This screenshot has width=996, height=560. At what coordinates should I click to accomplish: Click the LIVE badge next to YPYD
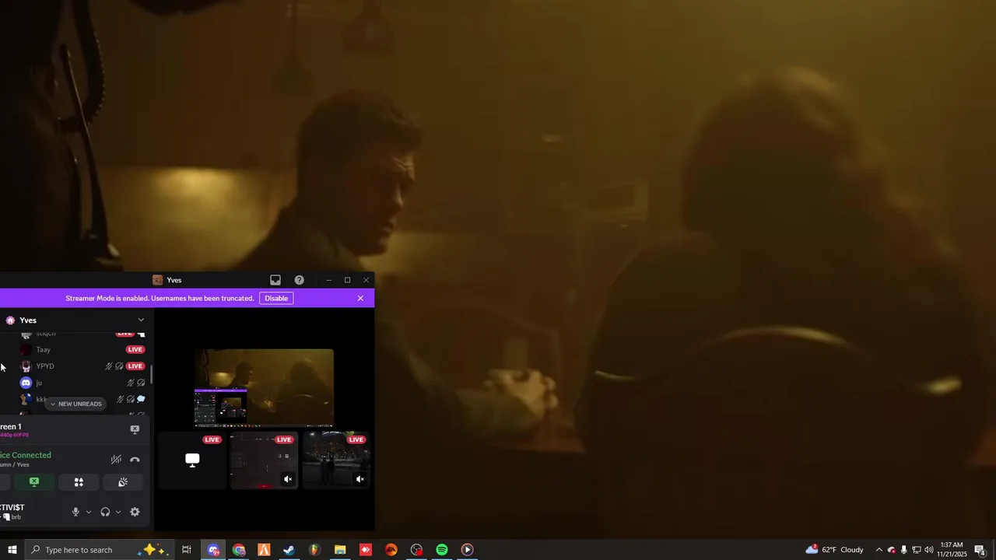(x=135, y=366)
